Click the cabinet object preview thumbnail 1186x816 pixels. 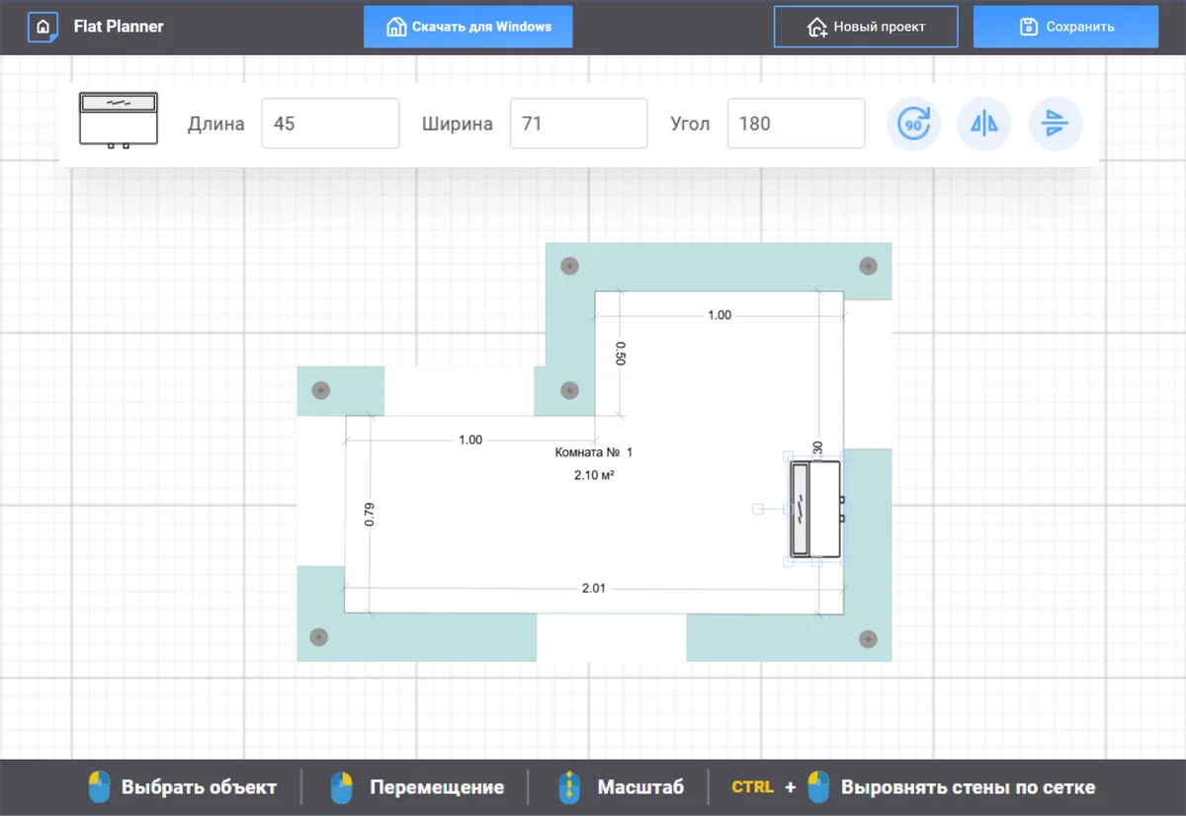coord(119,121)
